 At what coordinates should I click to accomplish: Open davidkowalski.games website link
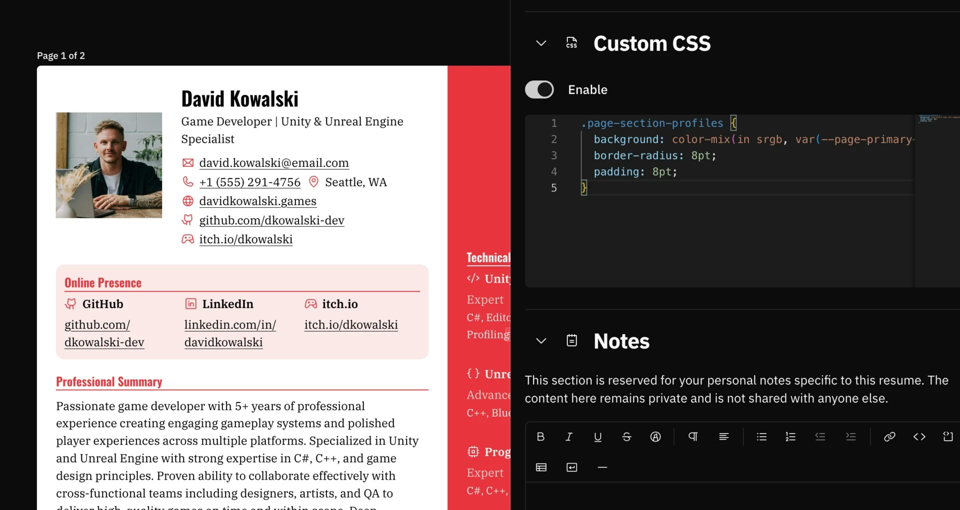[x=257, y=201]
